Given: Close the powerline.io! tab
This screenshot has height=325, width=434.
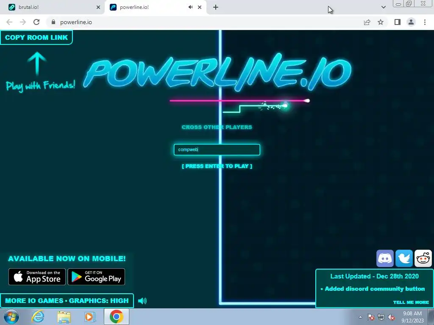Looking at the screenshot, I should 200,7.
